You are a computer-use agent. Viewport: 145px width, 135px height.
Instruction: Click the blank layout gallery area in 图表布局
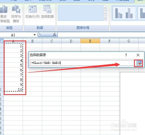coord(81,13)
